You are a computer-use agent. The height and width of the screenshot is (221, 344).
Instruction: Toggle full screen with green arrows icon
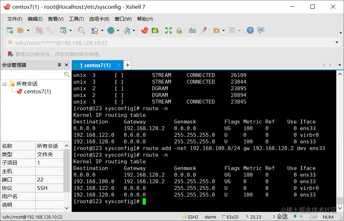169,30
